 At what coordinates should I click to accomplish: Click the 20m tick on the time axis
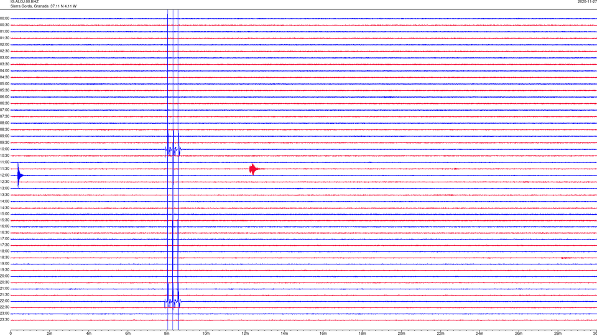[x=401, y=334]
